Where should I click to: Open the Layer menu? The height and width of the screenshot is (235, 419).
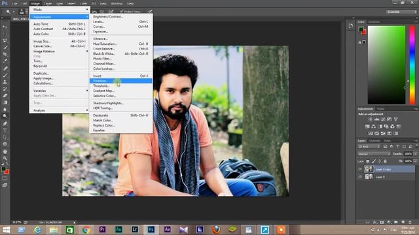[48, 3]
